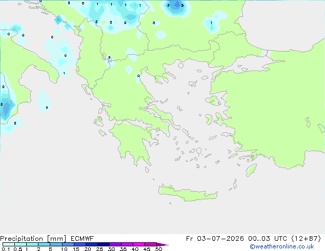Click the 25–30 mm dark navy swatch
The image size is (325, 251).
104,244
